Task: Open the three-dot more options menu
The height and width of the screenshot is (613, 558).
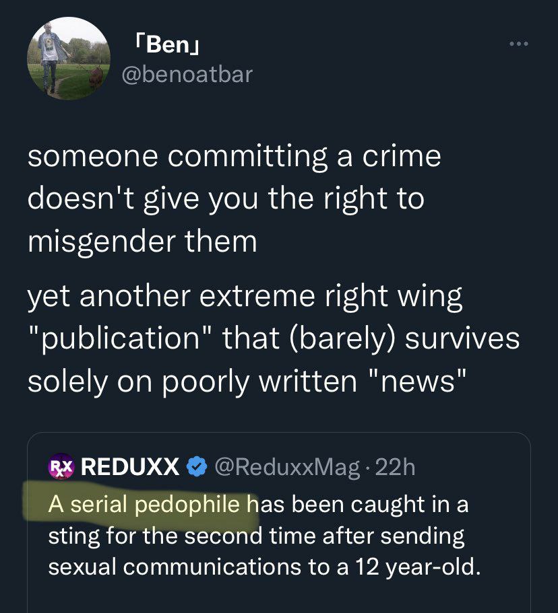Action: (518, 45)
